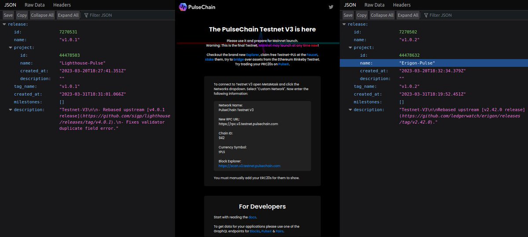Click milestones row in left JSON viewer
The width and height of the screenshot is (528, 237).
coord(87,102)
